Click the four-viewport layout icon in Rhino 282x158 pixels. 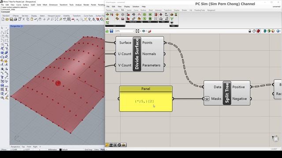[x=69, y=19]
